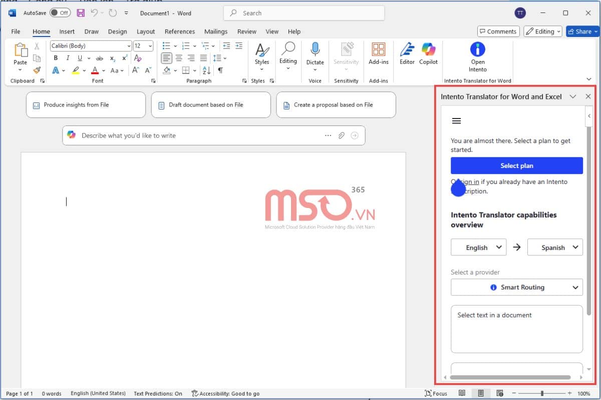Click Cut scissors icon
The image size is (601, 400).
click(x=37, y=46)
